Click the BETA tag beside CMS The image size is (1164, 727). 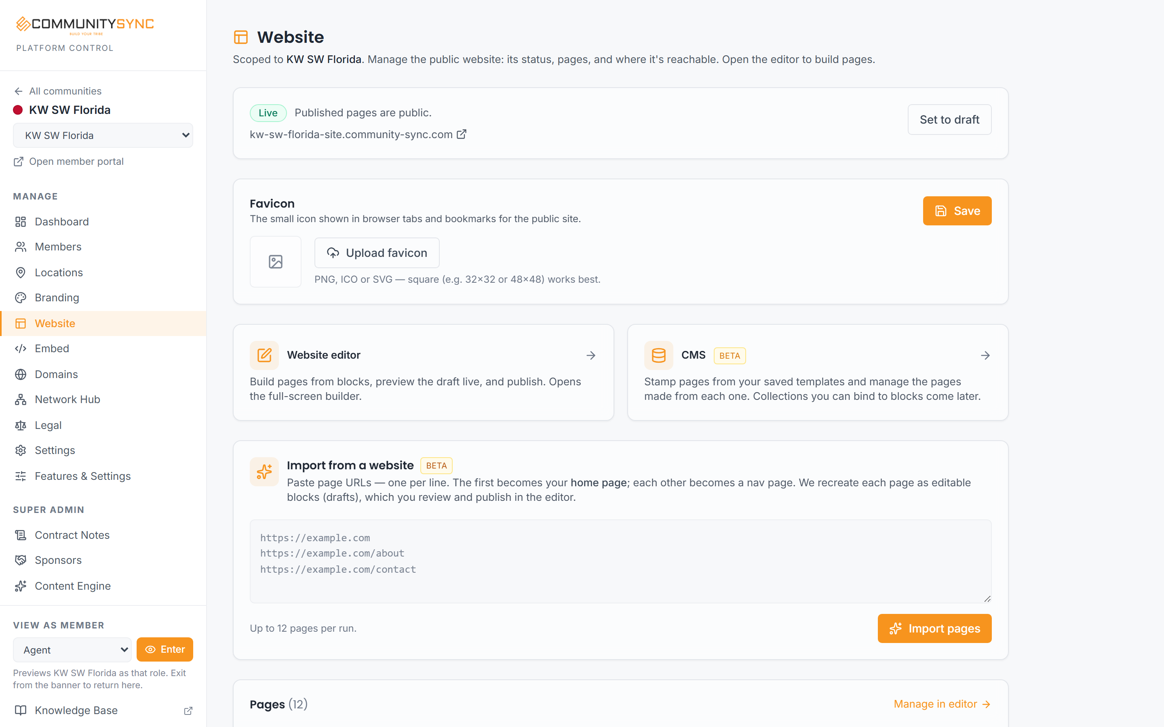(x=730, y=356)
